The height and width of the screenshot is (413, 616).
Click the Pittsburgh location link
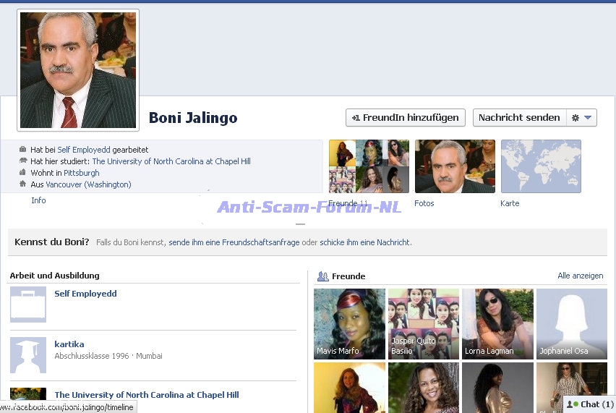(82, 173)
